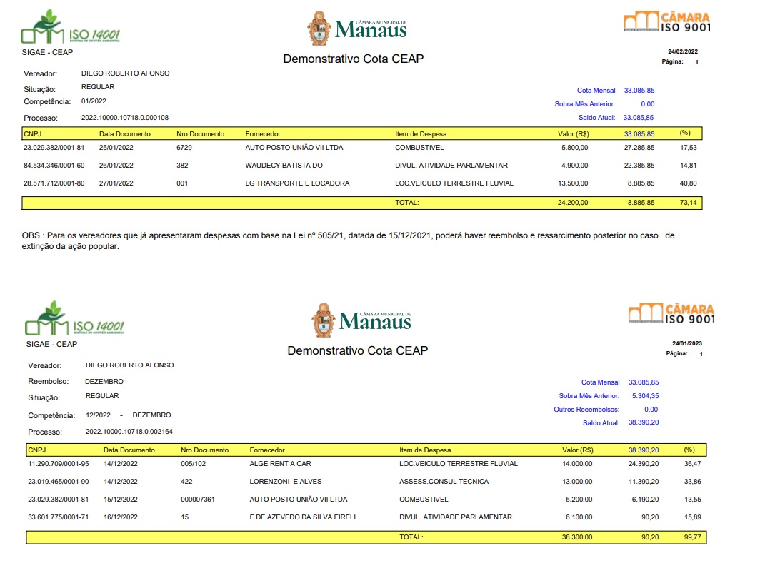
Task: Click the ISO 14001 logo in top report
Action: tap(70, 27)
